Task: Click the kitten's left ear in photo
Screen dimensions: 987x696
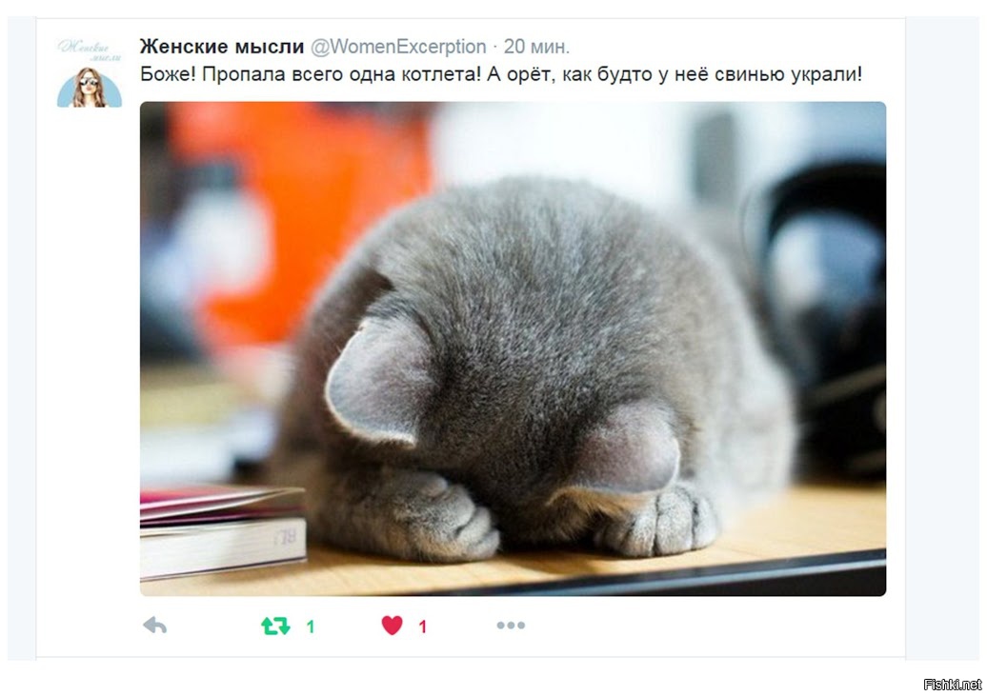Action: 376,384
